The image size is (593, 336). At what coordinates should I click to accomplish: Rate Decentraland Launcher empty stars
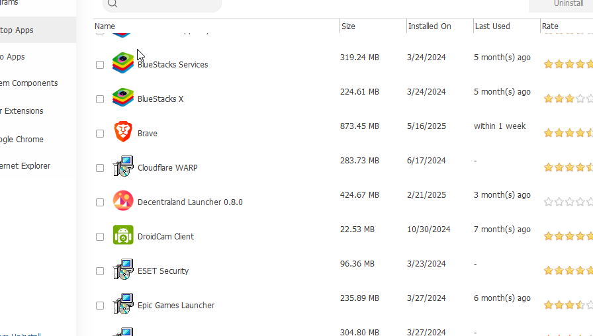568,202
